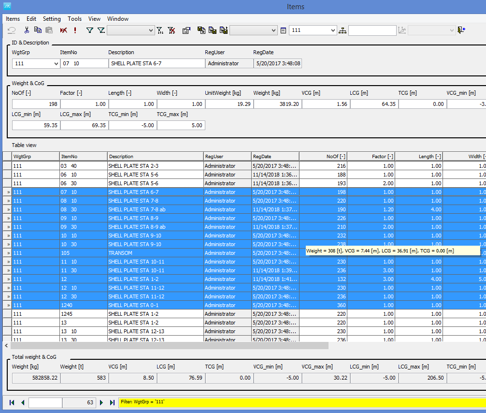Click the horizontal scrollbar under the table
Screen dimensions: 486x413
(169, 346)
